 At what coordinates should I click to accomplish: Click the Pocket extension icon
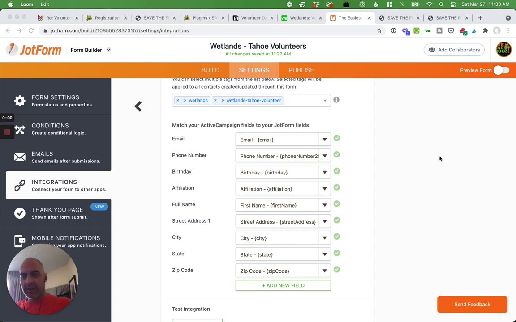[451, 30]
